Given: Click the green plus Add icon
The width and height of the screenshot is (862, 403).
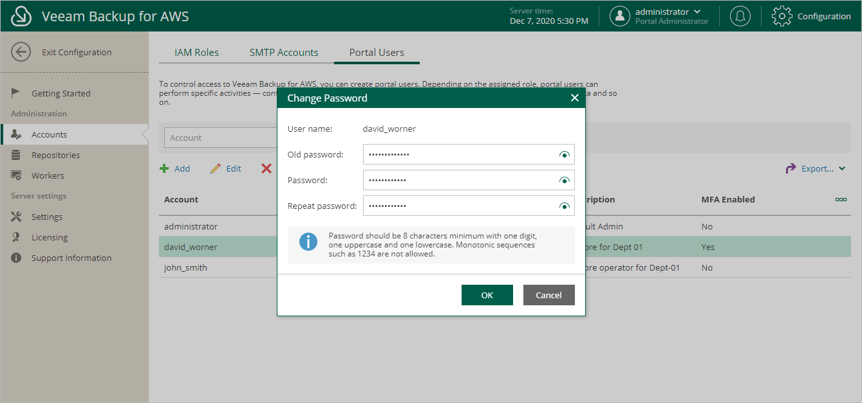Looking at the screenshot, I should (164, 168).
